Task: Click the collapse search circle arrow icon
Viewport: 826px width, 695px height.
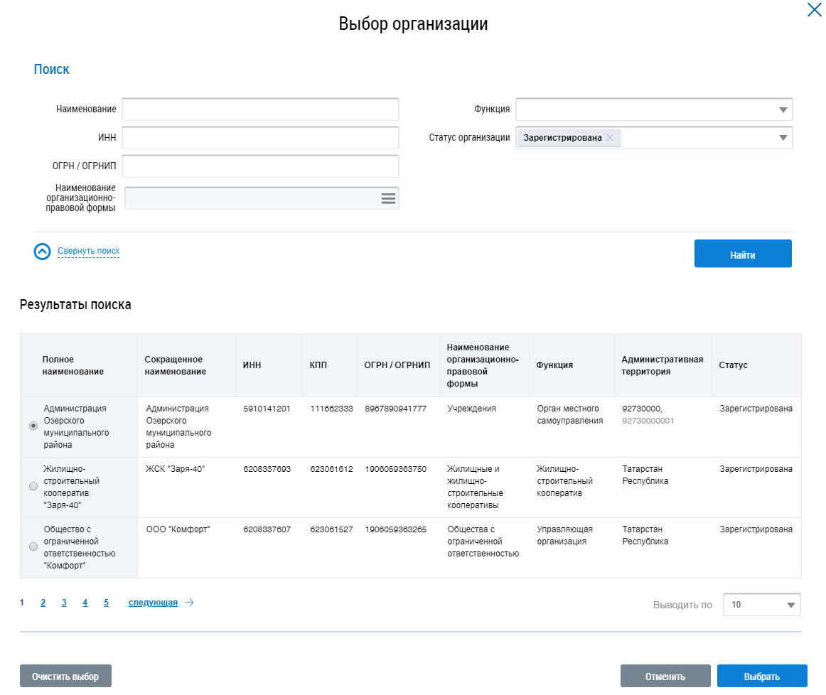Action: pos(43,252)
